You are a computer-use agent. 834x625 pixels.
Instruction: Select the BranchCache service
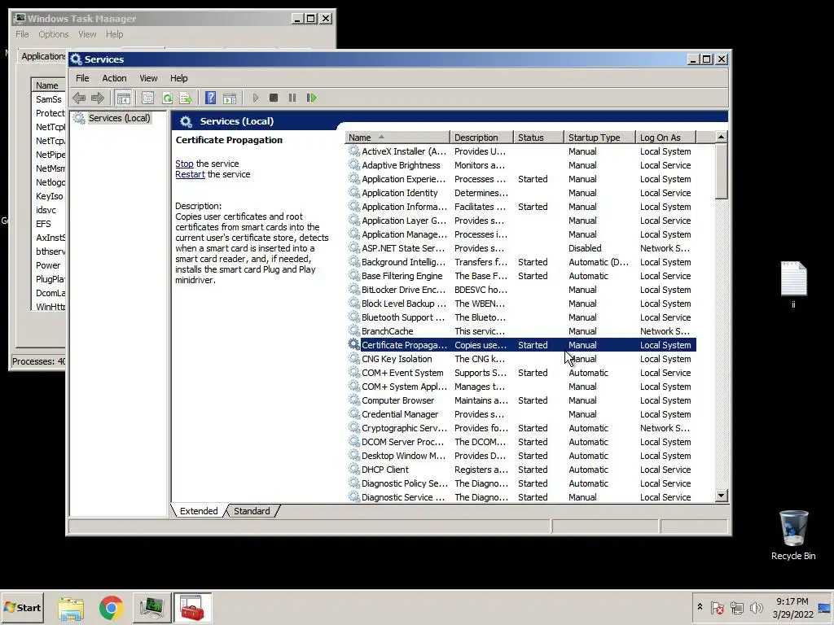tap(521, 331)
